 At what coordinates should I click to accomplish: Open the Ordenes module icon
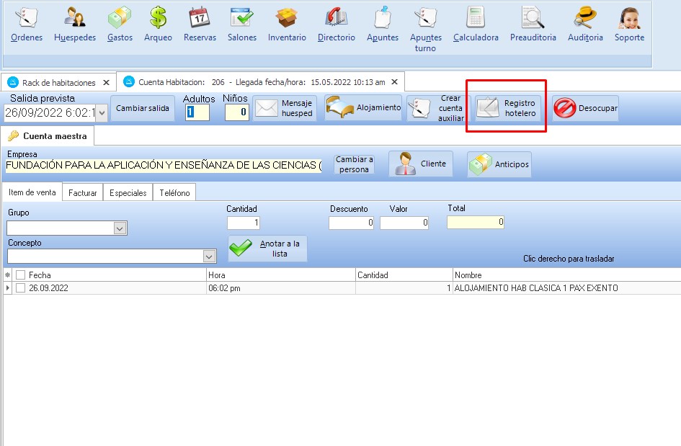pos(27,17)
